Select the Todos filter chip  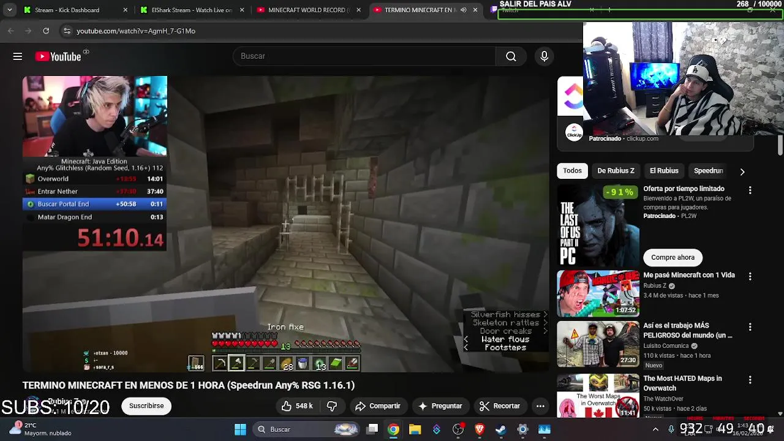pos(572,171)
